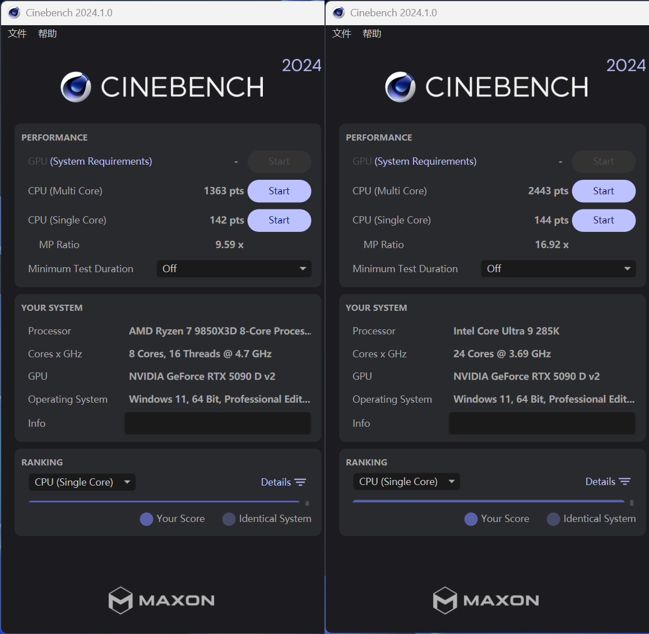Open Minimum Test Duration dropdown for Ryzen system
The width and height of the screenshot is (649, 634).
(x=234, y=269)
